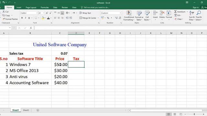Open the Orientation text angle icon
The width and height of the screenshot is (207, 116).
pos(67,13)
